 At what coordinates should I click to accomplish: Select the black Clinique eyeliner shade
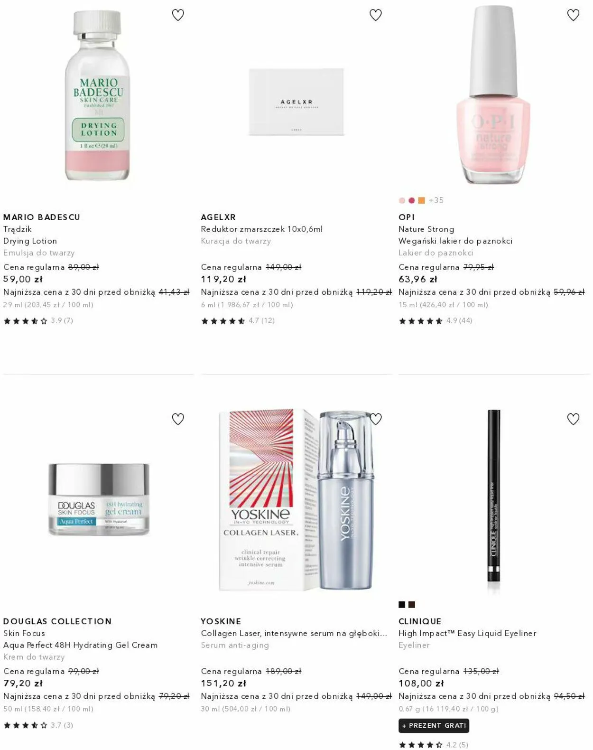(x=402, y=604)
